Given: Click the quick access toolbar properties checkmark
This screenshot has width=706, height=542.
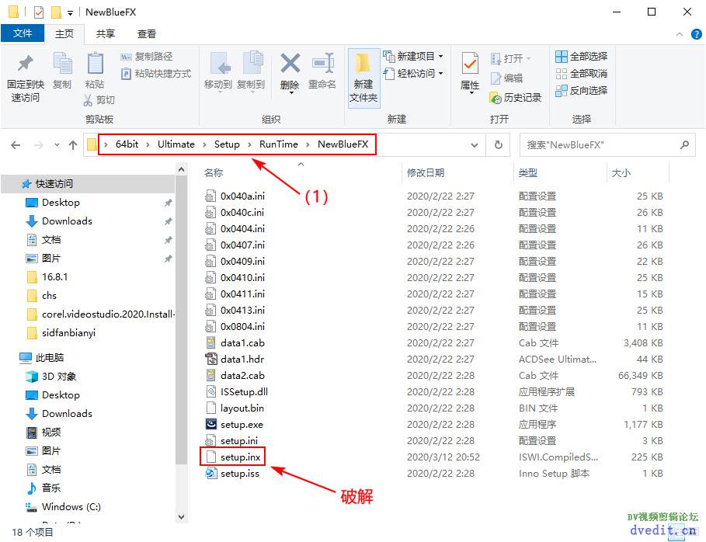Looking at the screenshot, I should point(39,12).
